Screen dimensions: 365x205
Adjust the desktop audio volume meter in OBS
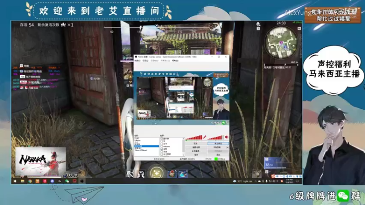point(215,138)
